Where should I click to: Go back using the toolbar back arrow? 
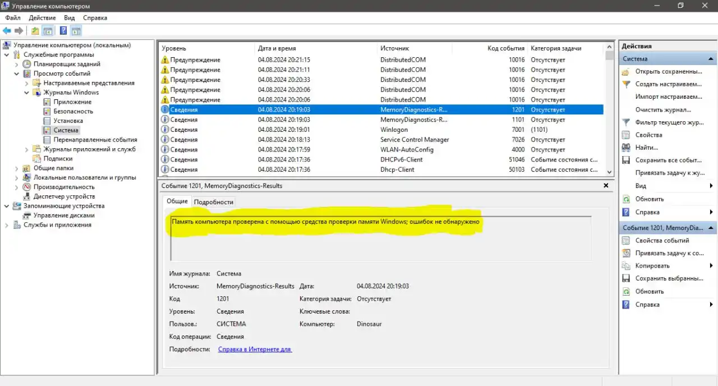click(7, 30)
